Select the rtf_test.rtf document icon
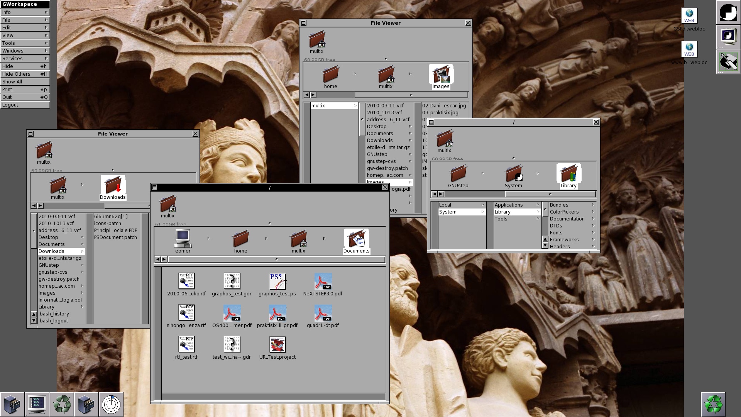 coord(186,345)
